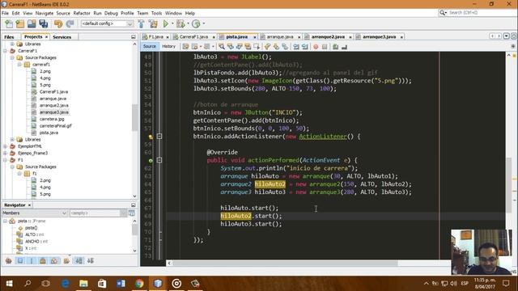Click the Debug Project toolbar icon

(x=180, y=23)
